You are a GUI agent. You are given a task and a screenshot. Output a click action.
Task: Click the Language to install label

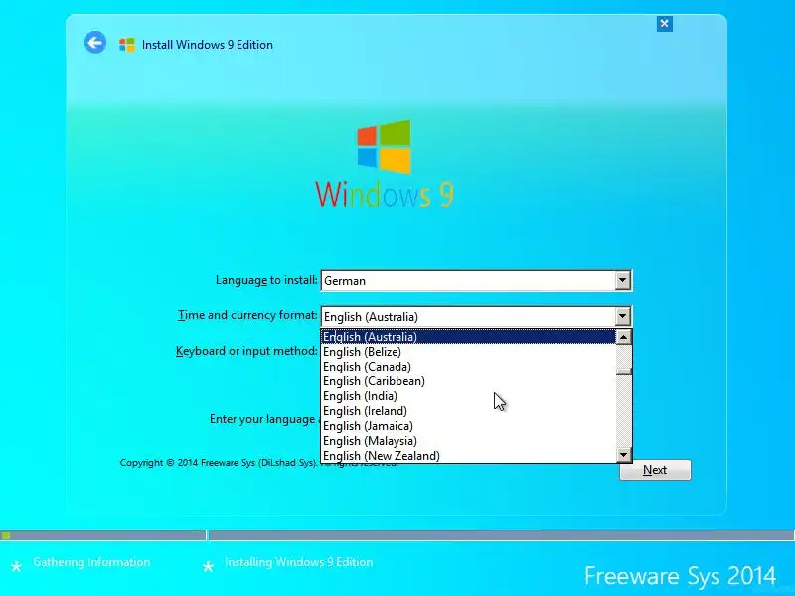coord(266,280)
